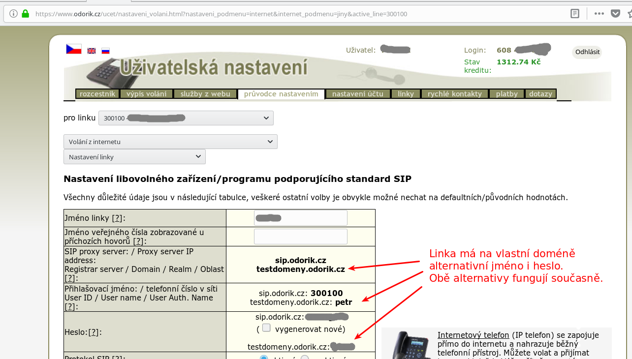Click the Jméno veřejného čísla input field
Image resolution: width=632 pixels, height=359 pixels.
pyautogui.click(x=301, y=237)
